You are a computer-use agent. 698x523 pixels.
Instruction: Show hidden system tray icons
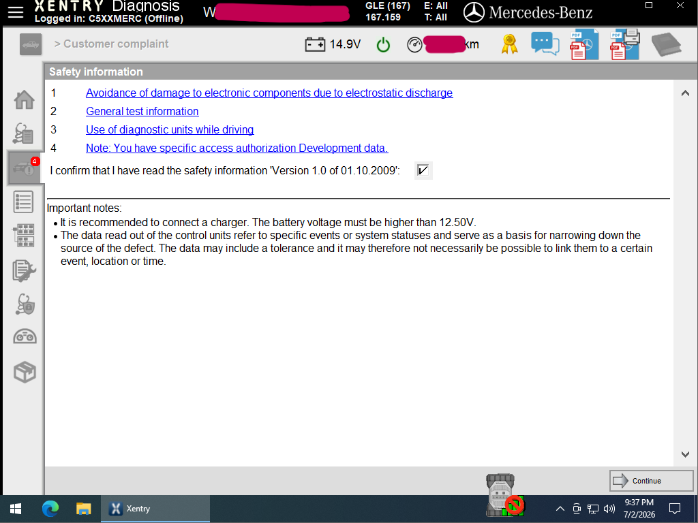click(560, 509)
